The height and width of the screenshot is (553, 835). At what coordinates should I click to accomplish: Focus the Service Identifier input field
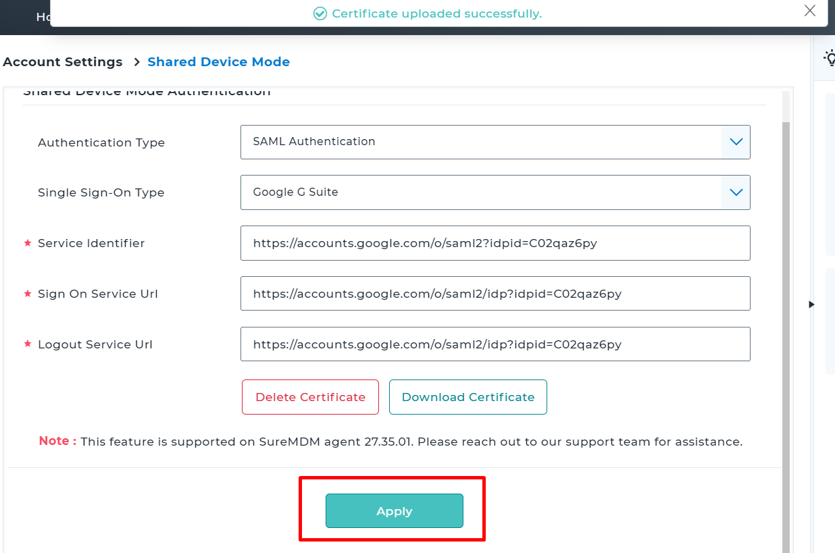point(495,243)
